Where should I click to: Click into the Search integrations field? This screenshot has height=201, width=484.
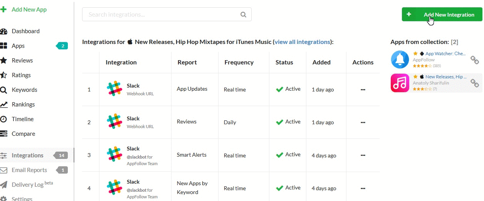pyautogui.click(x=162, y=15)
